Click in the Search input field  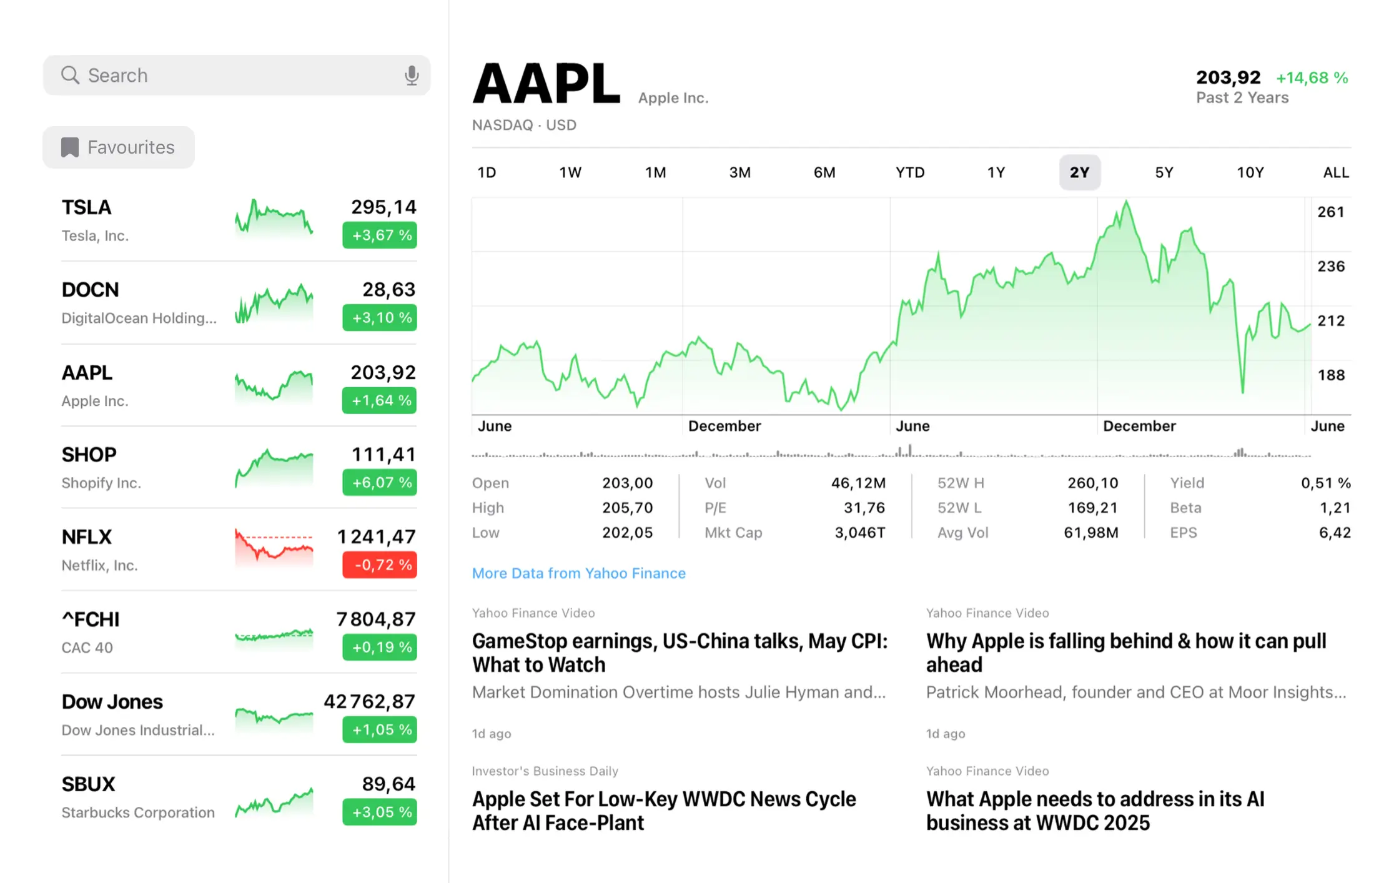tap(237, 76)
